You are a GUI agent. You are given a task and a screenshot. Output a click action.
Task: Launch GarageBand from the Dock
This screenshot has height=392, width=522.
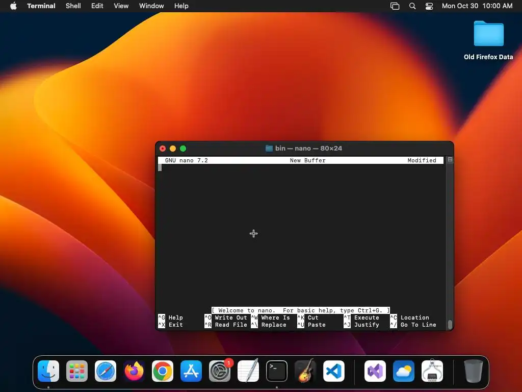305,371
